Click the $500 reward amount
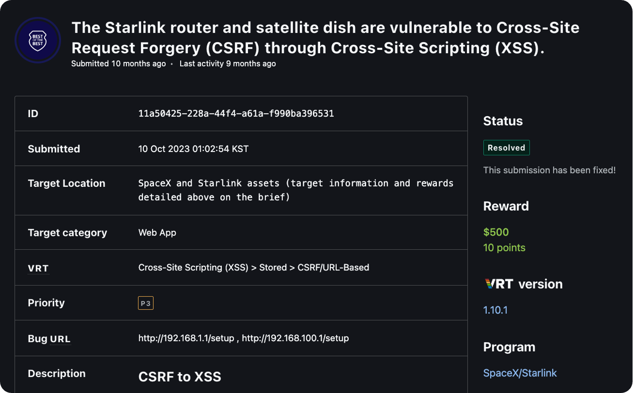Image resolution: width=633 pixels, height=393 pixels. (x=496, y=232)
